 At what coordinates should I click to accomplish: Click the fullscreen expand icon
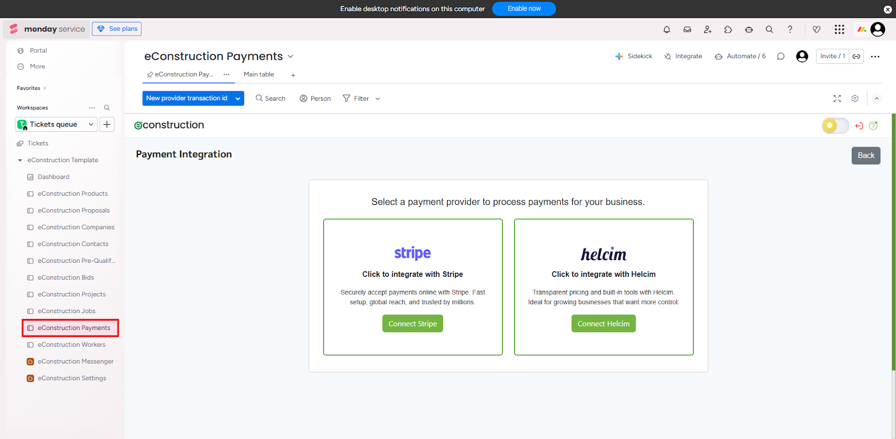(x=837, y=98)
